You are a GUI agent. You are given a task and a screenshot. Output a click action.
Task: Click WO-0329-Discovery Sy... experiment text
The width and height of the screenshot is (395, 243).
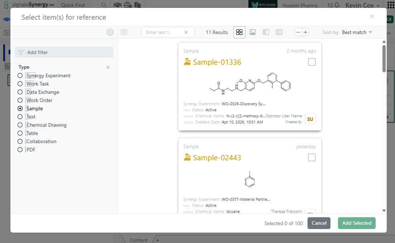pyautogui.click(x=243, y=104)
